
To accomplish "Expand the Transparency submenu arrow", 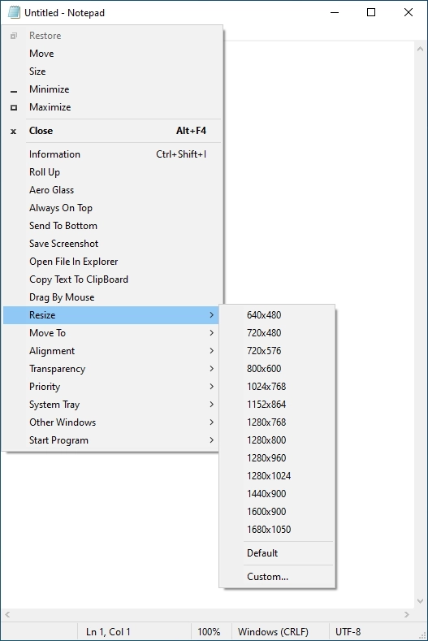I will [211, 369].
